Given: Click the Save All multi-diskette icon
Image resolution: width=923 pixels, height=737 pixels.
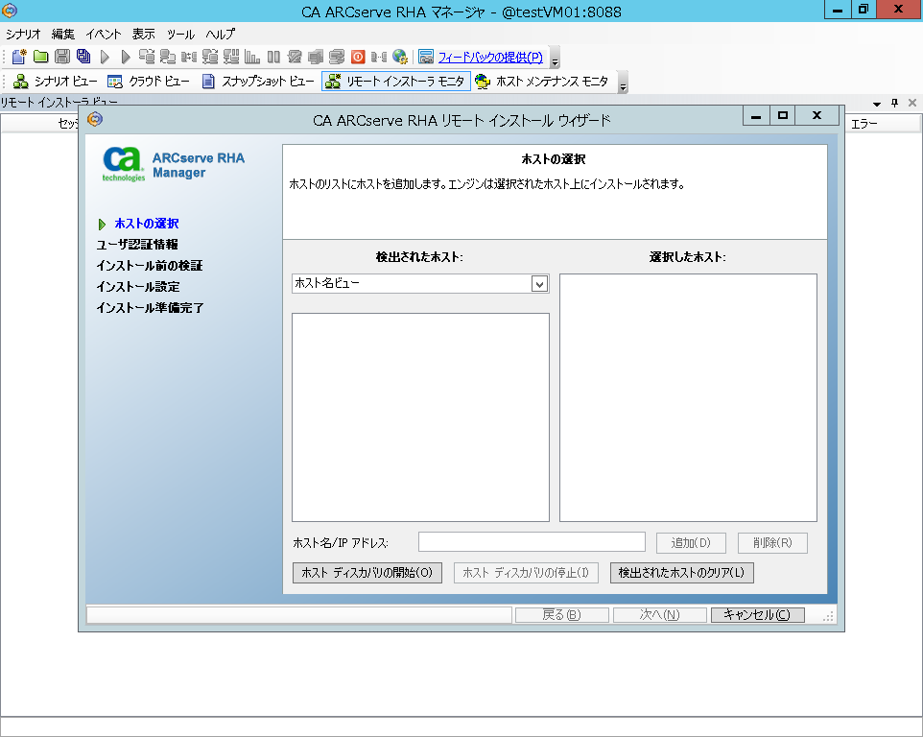Looking at the screenshot, I should pos(83,57).
